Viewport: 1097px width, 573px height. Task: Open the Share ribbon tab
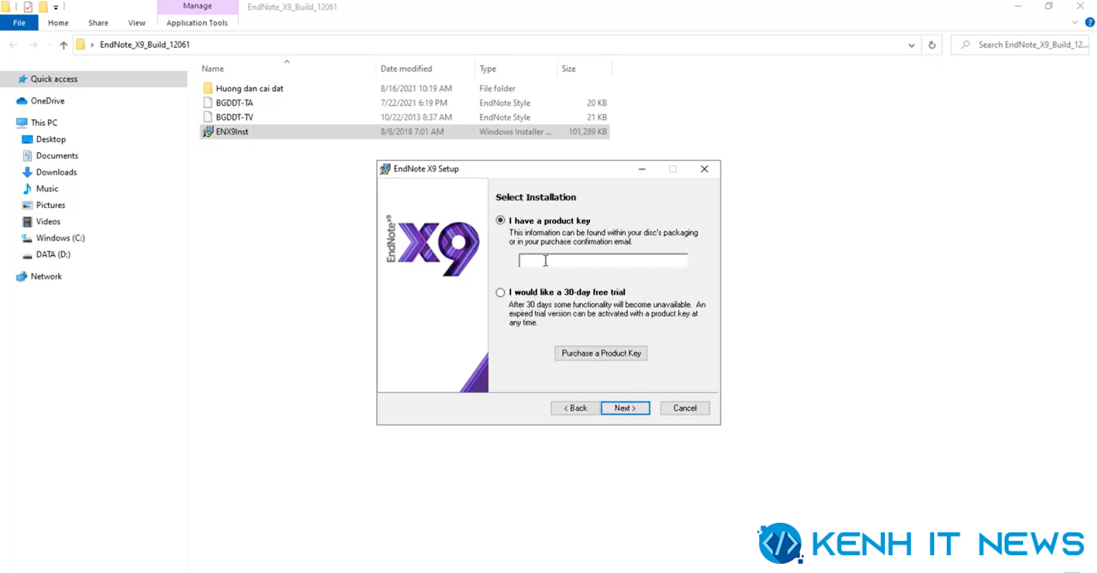(x=98, y=23)
